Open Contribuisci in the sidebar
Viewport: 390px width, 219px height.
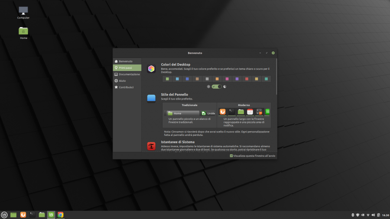(x=127, y=87)
